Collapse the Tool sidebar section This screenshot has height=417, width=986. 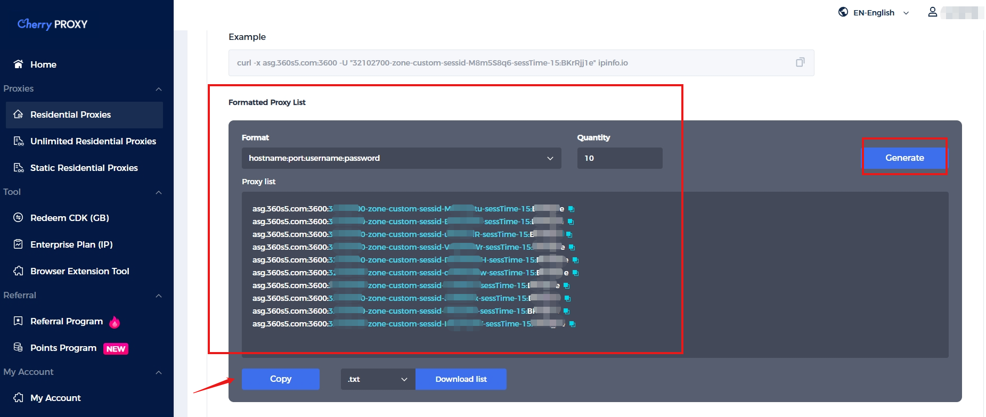coord(158,192)
